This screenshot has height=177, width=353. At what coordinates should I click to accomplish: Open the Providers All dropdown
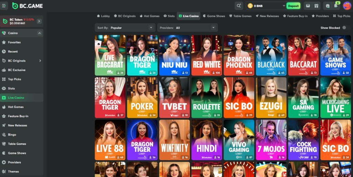(187, 28)
